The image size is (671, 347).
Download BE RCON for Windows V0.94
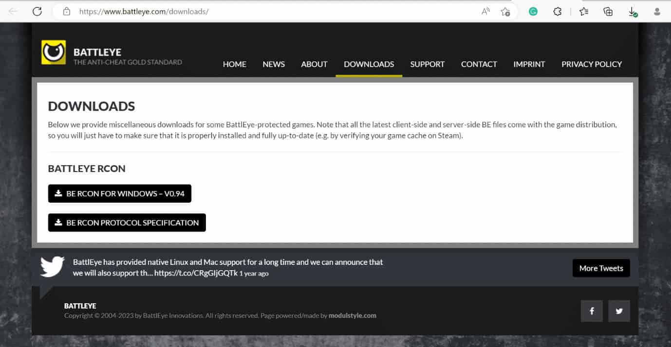point(120,193)
